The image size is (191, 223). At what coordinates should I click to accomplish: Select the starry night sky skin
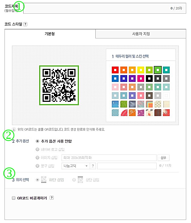click(x=132, y=104)
